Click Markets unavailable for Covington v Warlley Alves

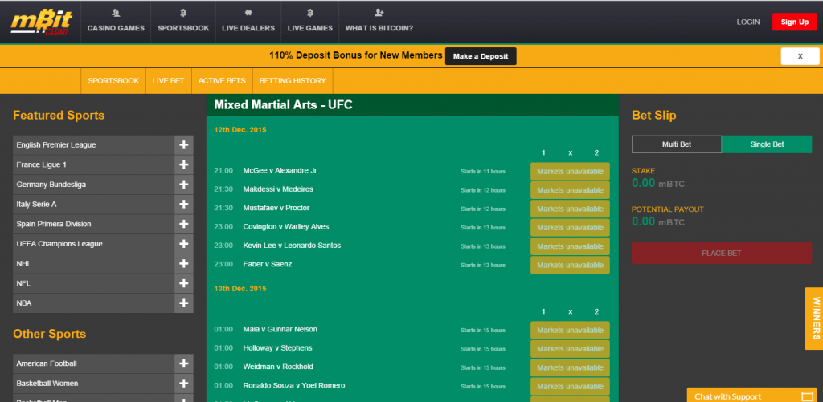(570, 227)
